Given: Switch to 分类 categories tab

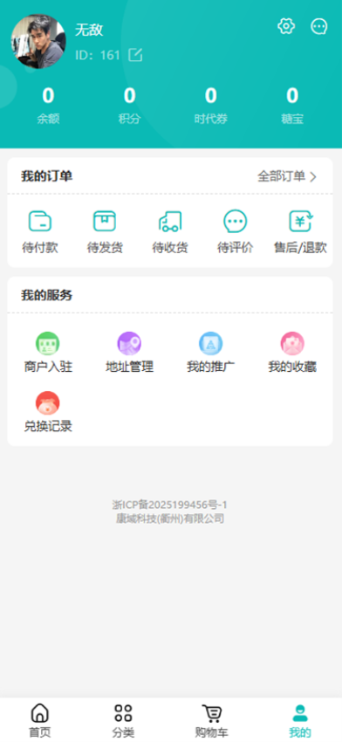Looking at the screenshot, I should point(123,721).
